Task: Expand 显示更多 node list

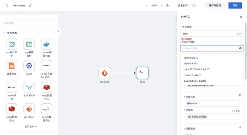Action: 31,126
